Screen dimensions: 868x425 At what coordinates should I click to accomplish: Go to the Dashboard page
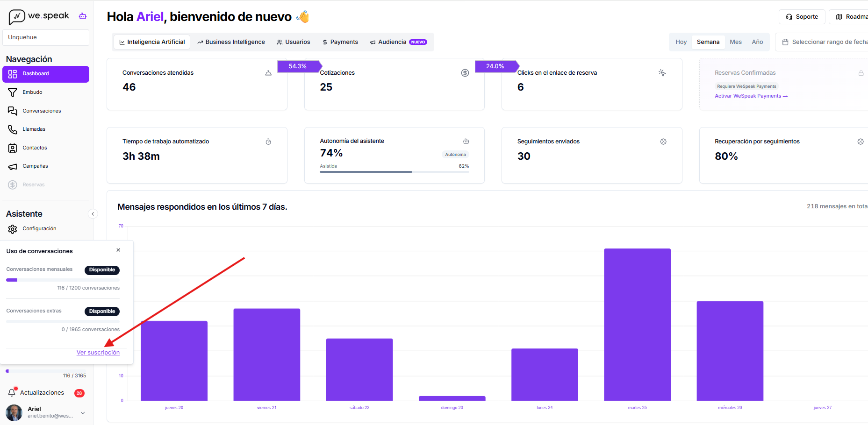click(x=46, y=74)
